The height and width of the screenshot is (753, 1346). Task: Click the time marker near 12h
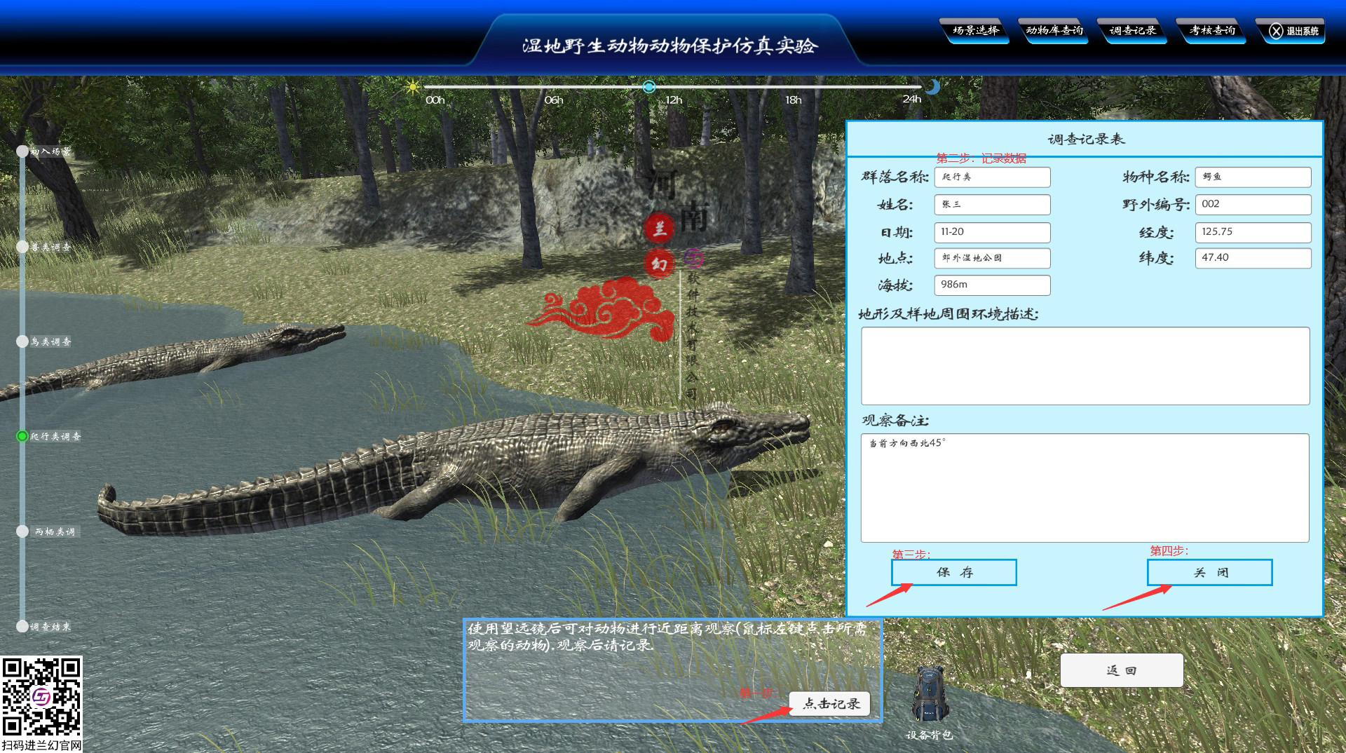coord(648,86)
